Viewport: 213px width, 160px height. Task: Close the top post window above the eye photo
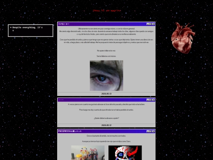[x=153, y=24]
